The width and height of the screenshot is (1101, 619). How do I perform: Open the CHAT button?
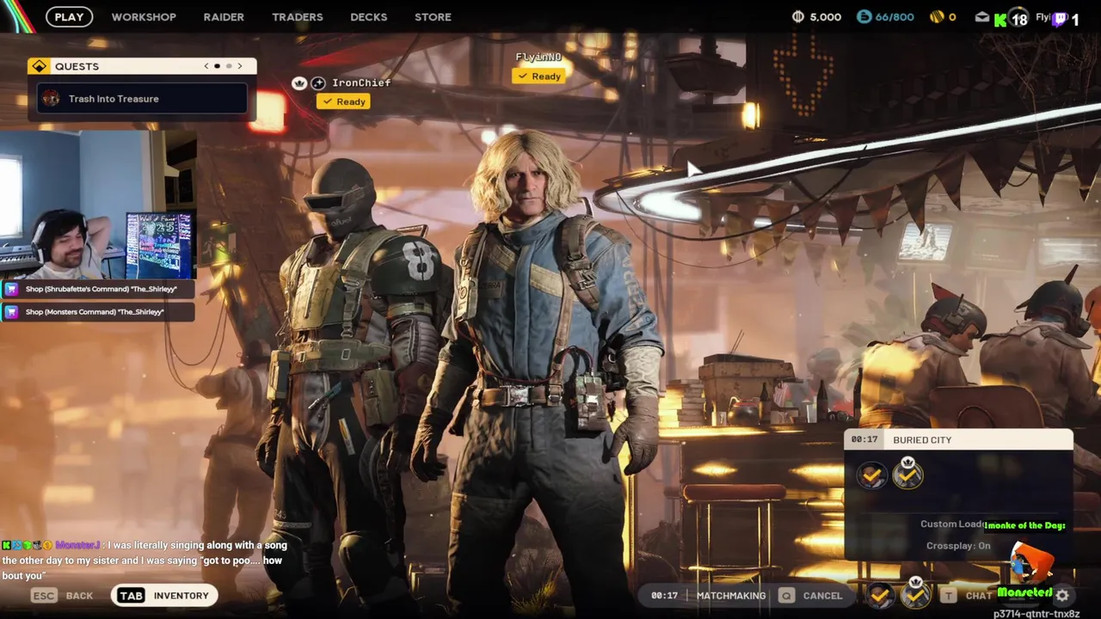(979, 596)
